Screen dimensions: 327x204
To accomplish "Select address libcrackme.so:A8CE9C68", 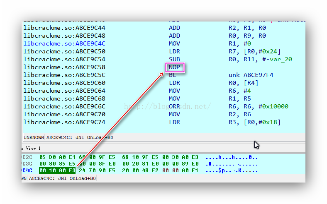I will [64, 98].
